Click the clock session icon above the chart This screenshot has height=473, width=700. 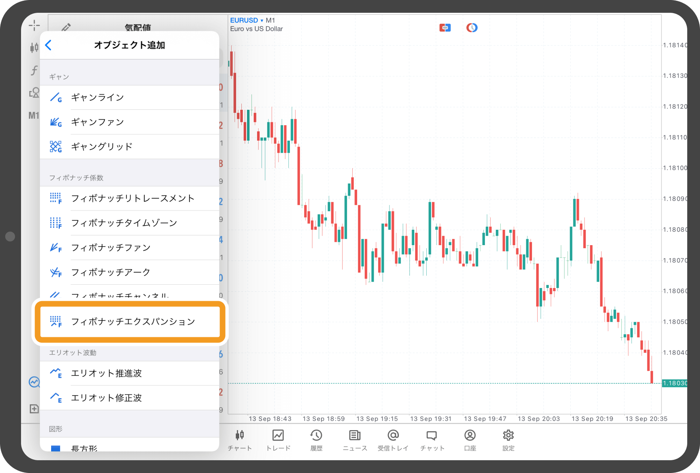click(x=471, y=27)
